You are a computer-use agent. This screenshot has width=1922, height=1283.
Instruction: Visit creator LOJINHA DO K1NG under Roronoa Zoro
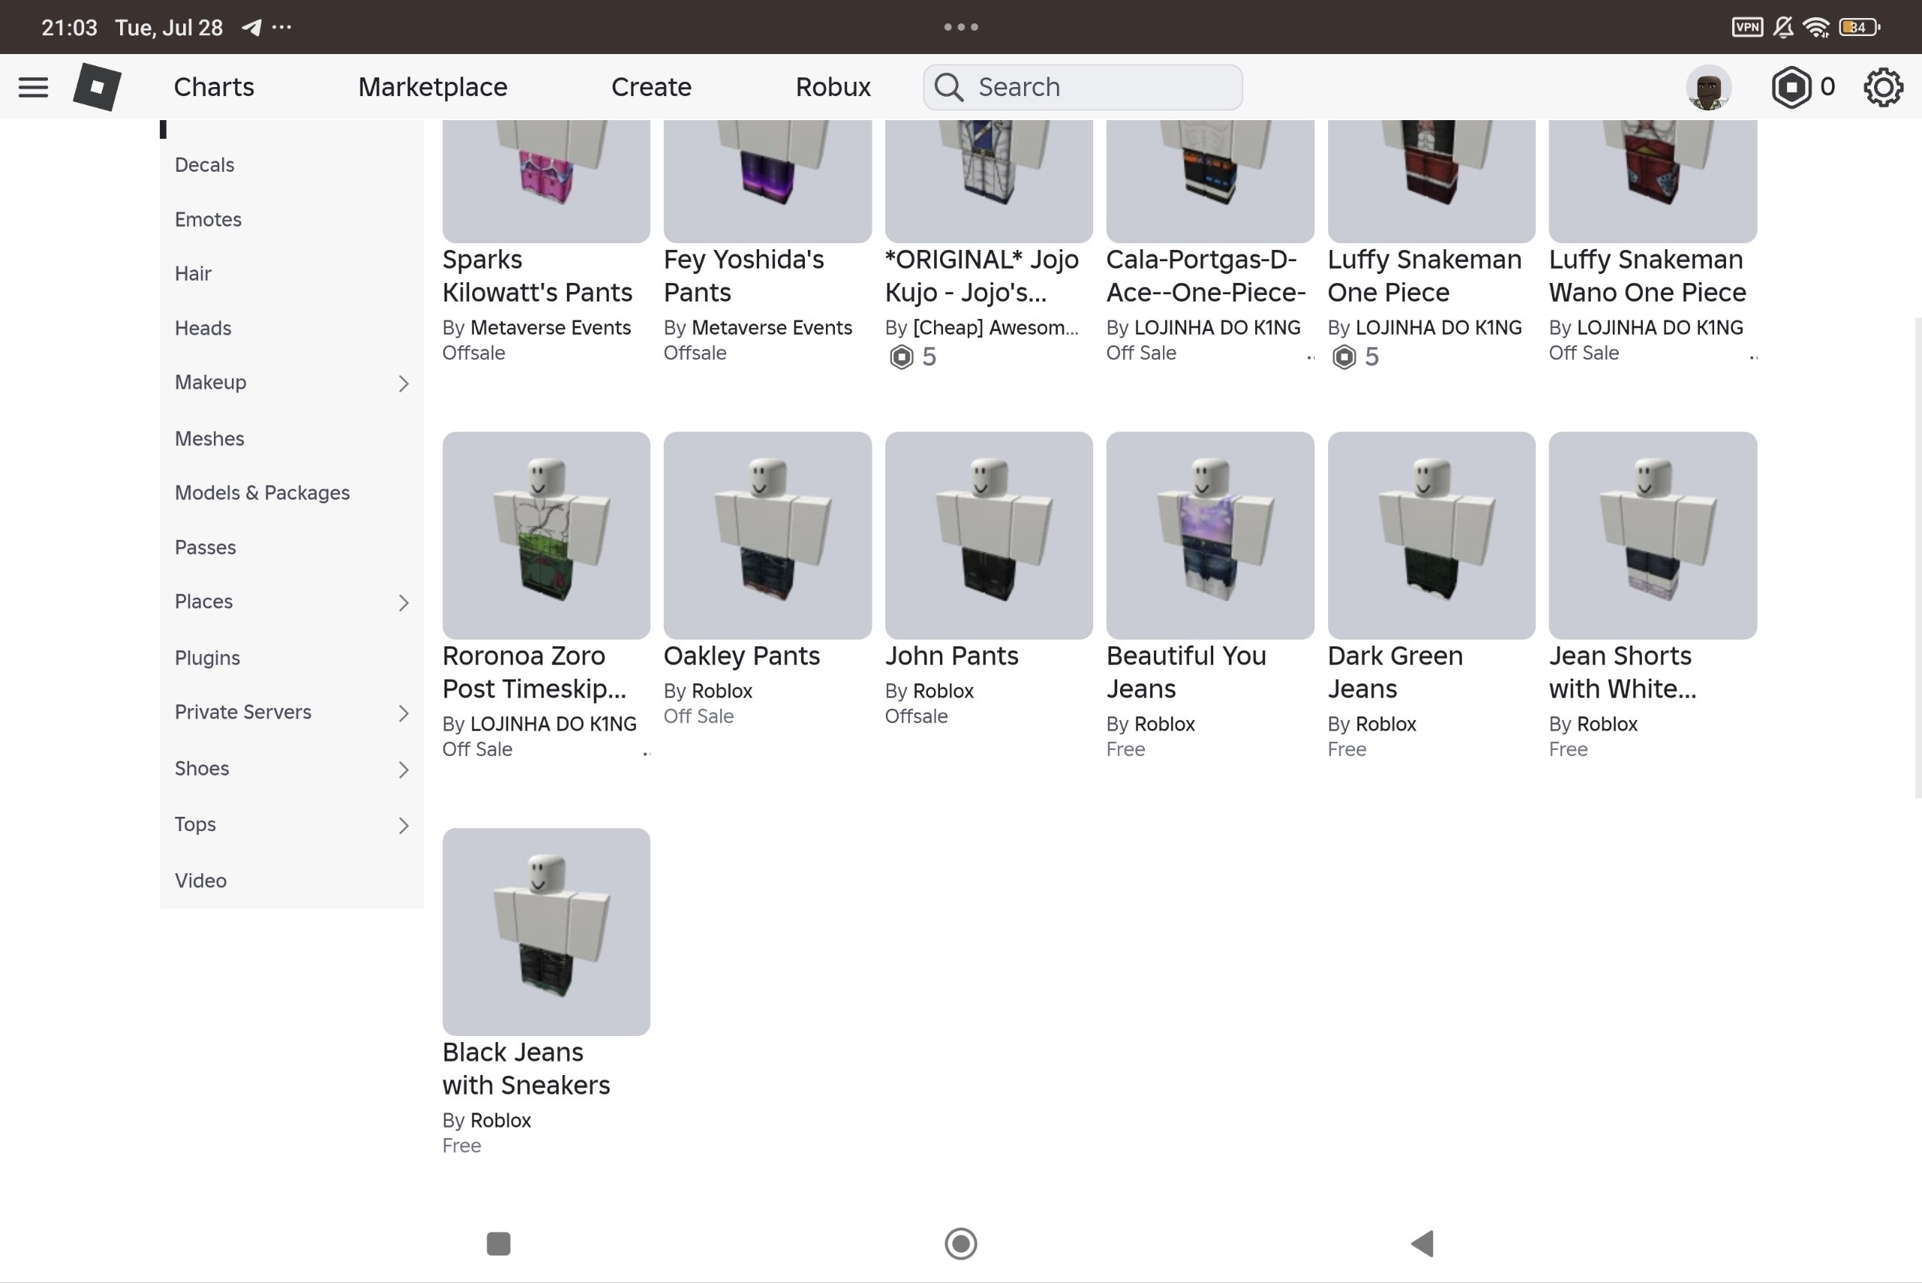click(x=553, y=724)
